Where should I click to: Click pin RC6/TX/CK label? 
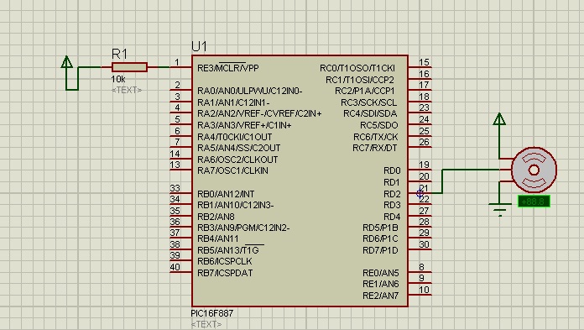375,137
